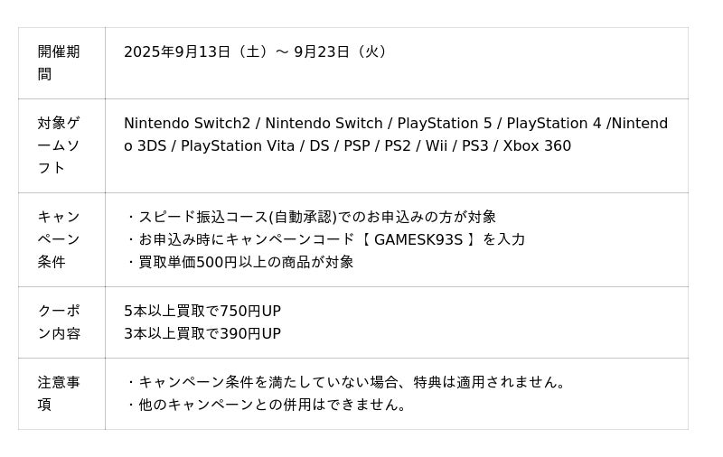Click the Xbox 360 text

[537, 146]
